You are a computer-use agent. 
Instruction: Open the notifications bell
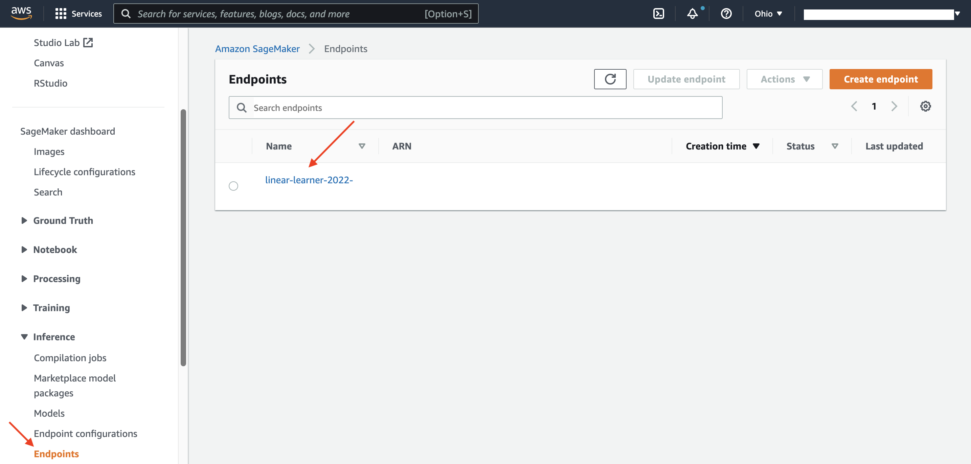pyautogui.click(x=692, y=14)
